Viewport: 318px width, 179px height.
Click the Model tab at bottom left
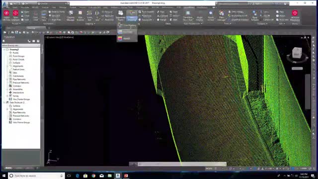8,168
